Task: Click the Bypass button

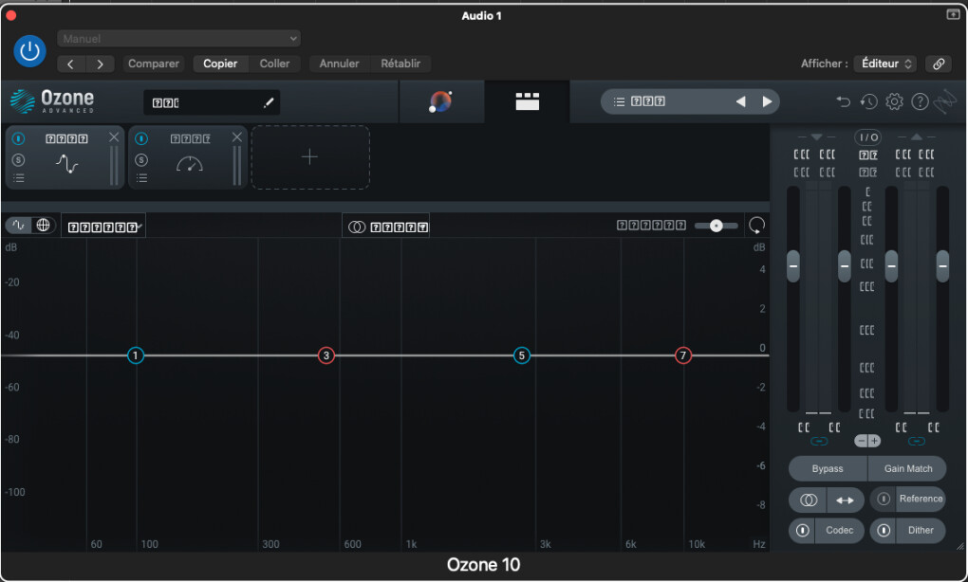Action: click(x=828, y=468)
